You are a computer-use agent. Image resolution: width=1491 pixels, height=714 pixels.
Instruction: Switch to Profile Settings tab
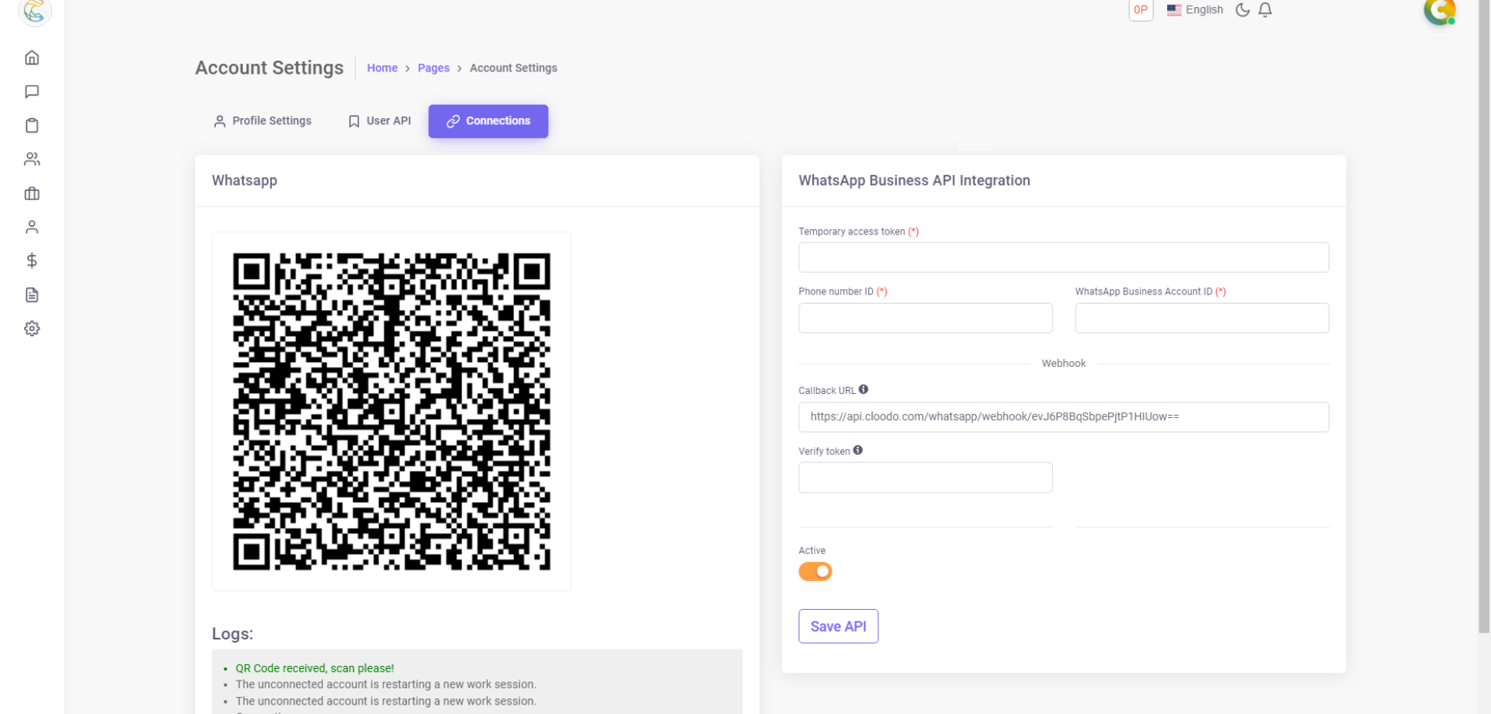(x=262, y=121)
